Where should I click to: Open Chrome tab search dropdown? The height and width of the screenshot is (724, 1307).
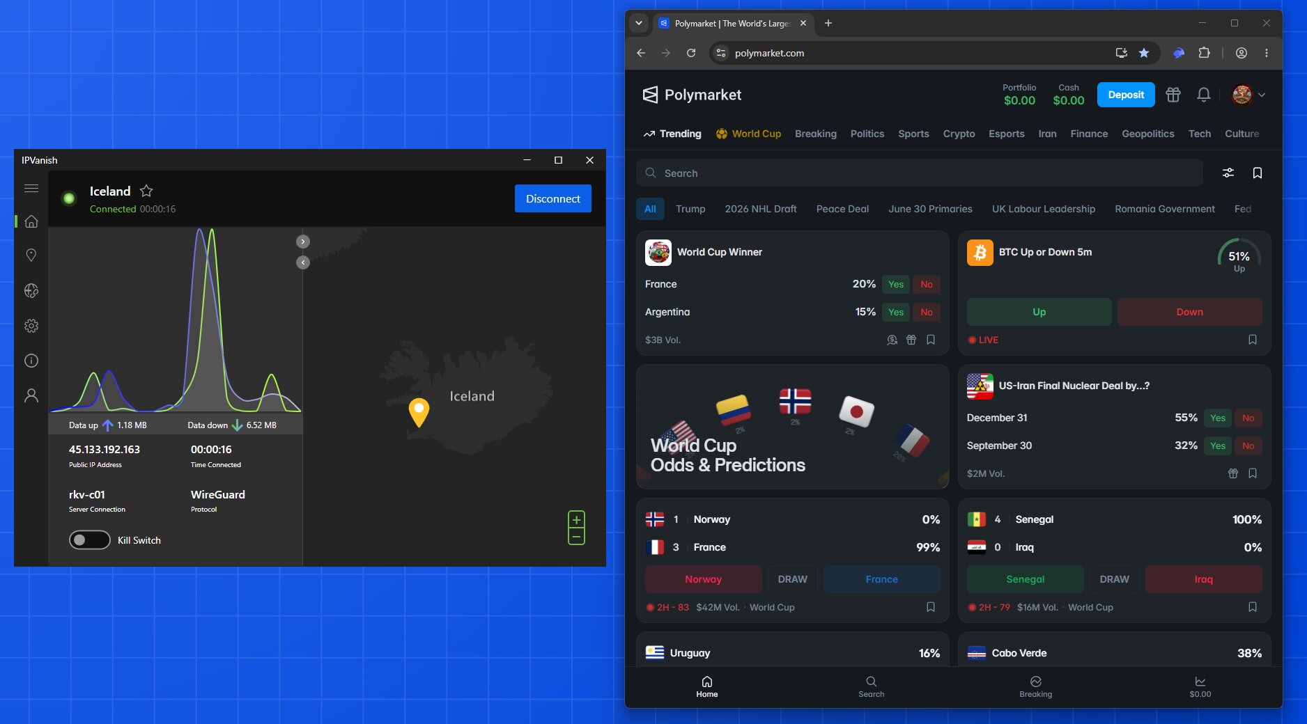pos(639,23)
